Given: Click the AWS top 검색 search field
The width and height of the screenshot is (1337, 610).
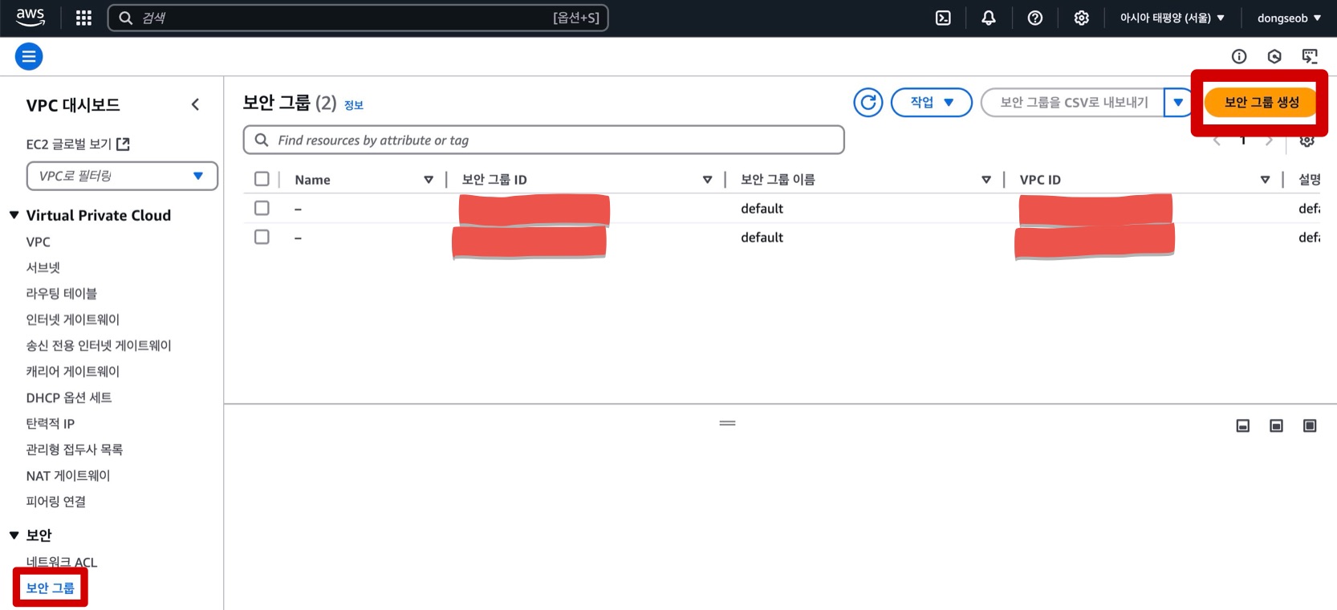Looking at the screenshot, I should pos(358,18).
